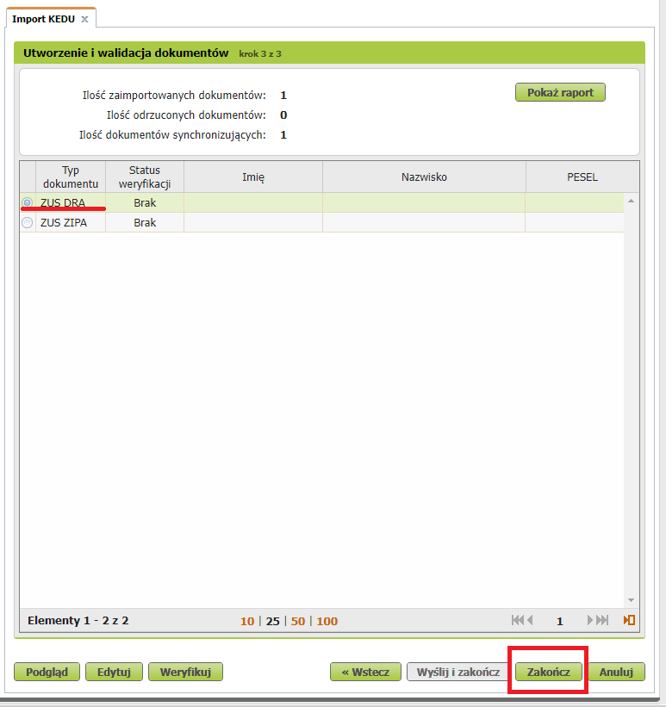
Task: Click Brak status in ZUS DRA row
Action: pyautogui.click(x=145, y=202)
